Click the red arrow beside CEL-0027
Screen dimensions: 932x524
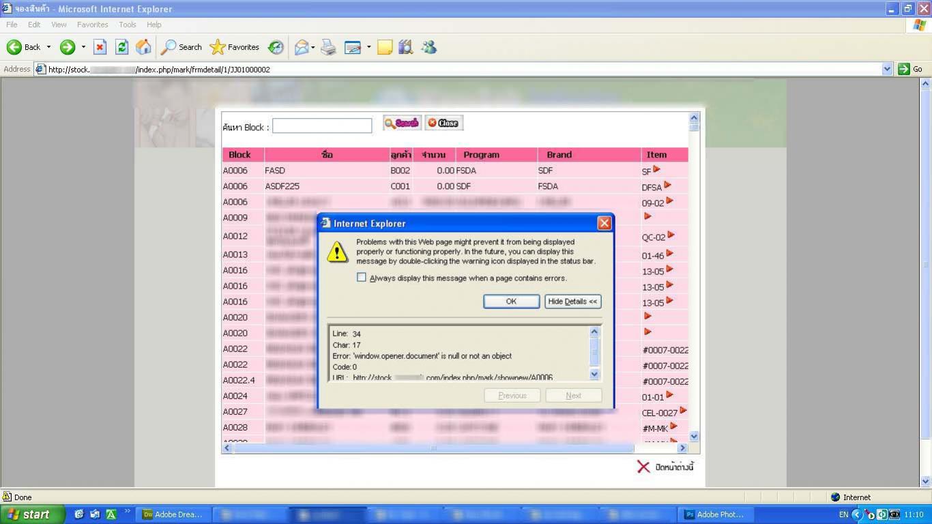[683, 410]
